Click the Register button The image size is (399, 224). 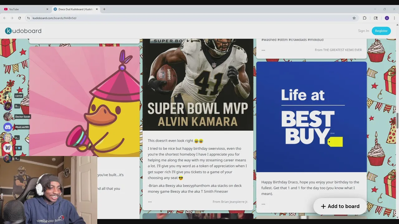click(381, 31)
